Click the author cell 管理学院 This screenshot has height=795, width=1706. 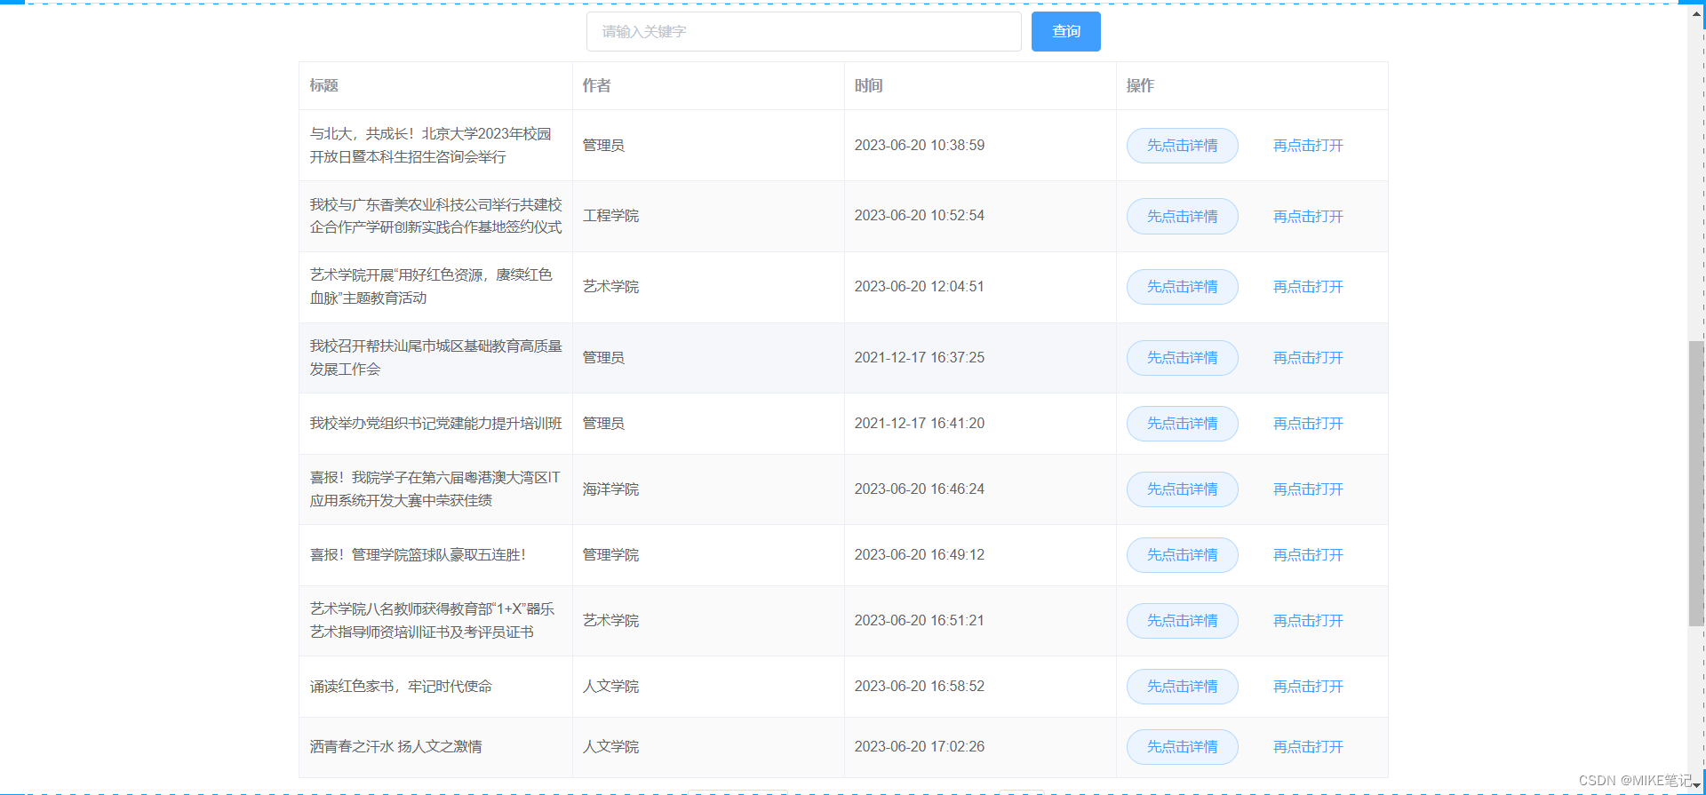[610, 554]
